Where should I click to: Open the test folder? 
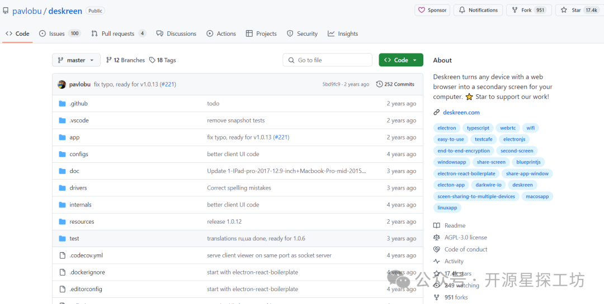coord(74,239)
